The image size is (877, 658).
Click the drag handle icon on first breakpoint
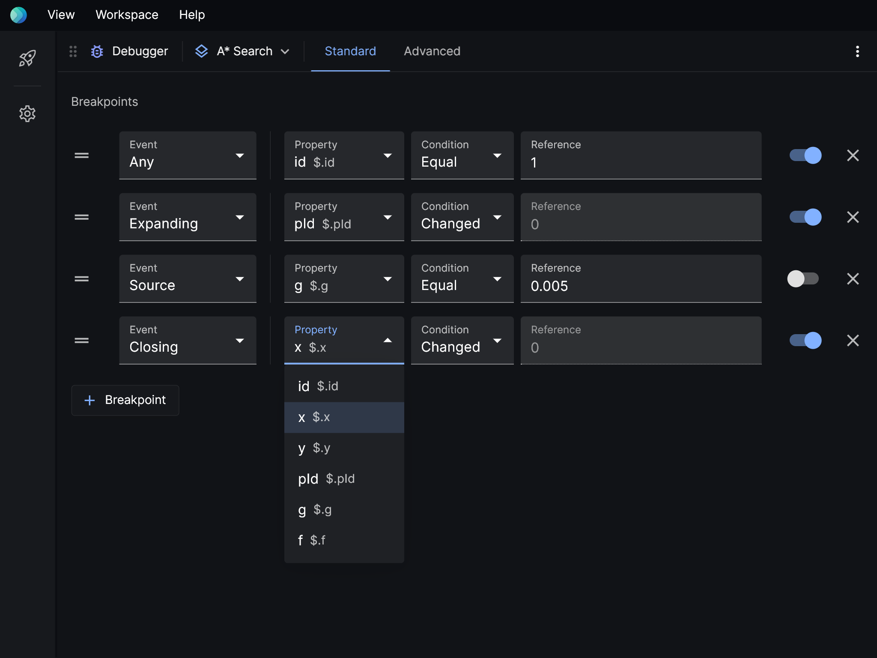(81, 155)
